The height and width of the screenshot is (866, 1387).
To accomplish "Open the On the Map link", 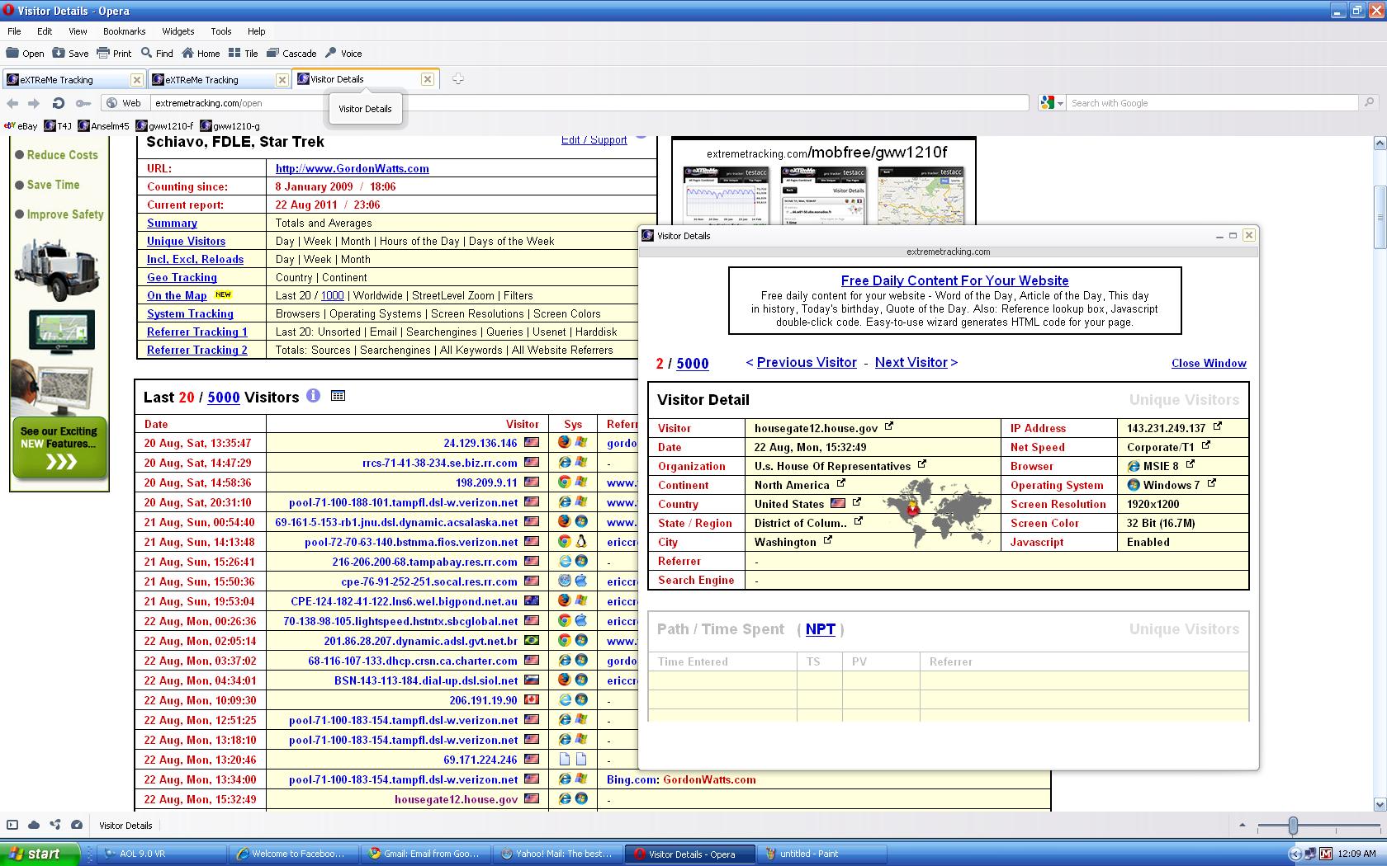I will click(x=177, y=295).
